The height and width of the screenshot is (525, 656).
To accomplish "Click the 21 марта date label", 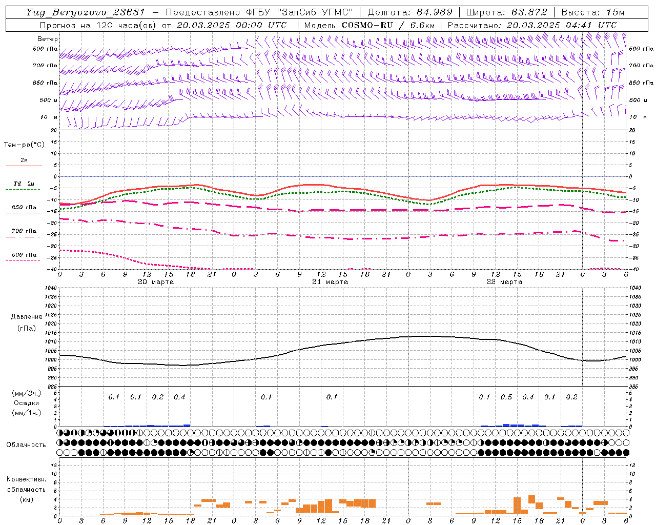I will pyautogui.click(x=330, y=282).
